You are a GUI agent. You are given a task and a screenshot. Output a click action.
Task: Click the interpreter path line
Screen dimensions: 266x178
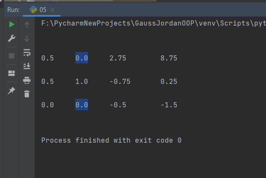coord(154,23)
